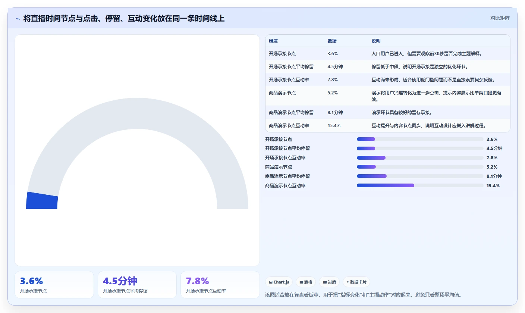Click the footer note starting 该图适合放在复盘看板中
Screen dimensions: 525x313
point(364,295)
